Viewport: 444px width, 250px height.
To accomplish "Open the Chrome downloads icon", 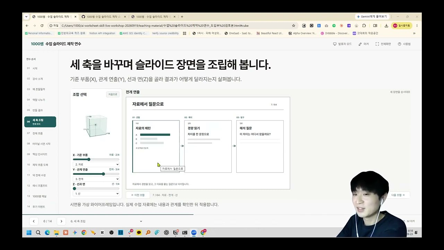I will pyautogui.click(x=386, y=26).
